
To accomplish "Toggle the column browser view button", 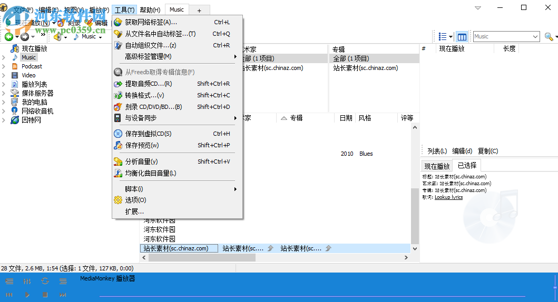I will [x=462, y=37].
